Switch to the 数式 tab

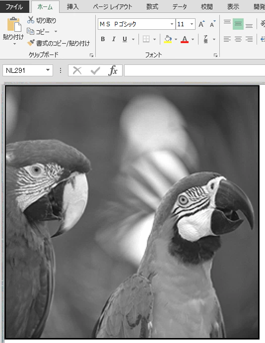(152, 7)
